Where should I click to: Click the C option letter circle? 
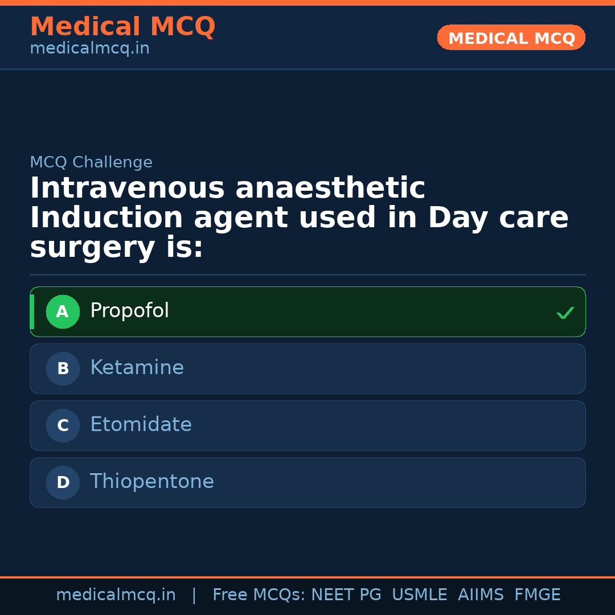(x=63, y=425)
